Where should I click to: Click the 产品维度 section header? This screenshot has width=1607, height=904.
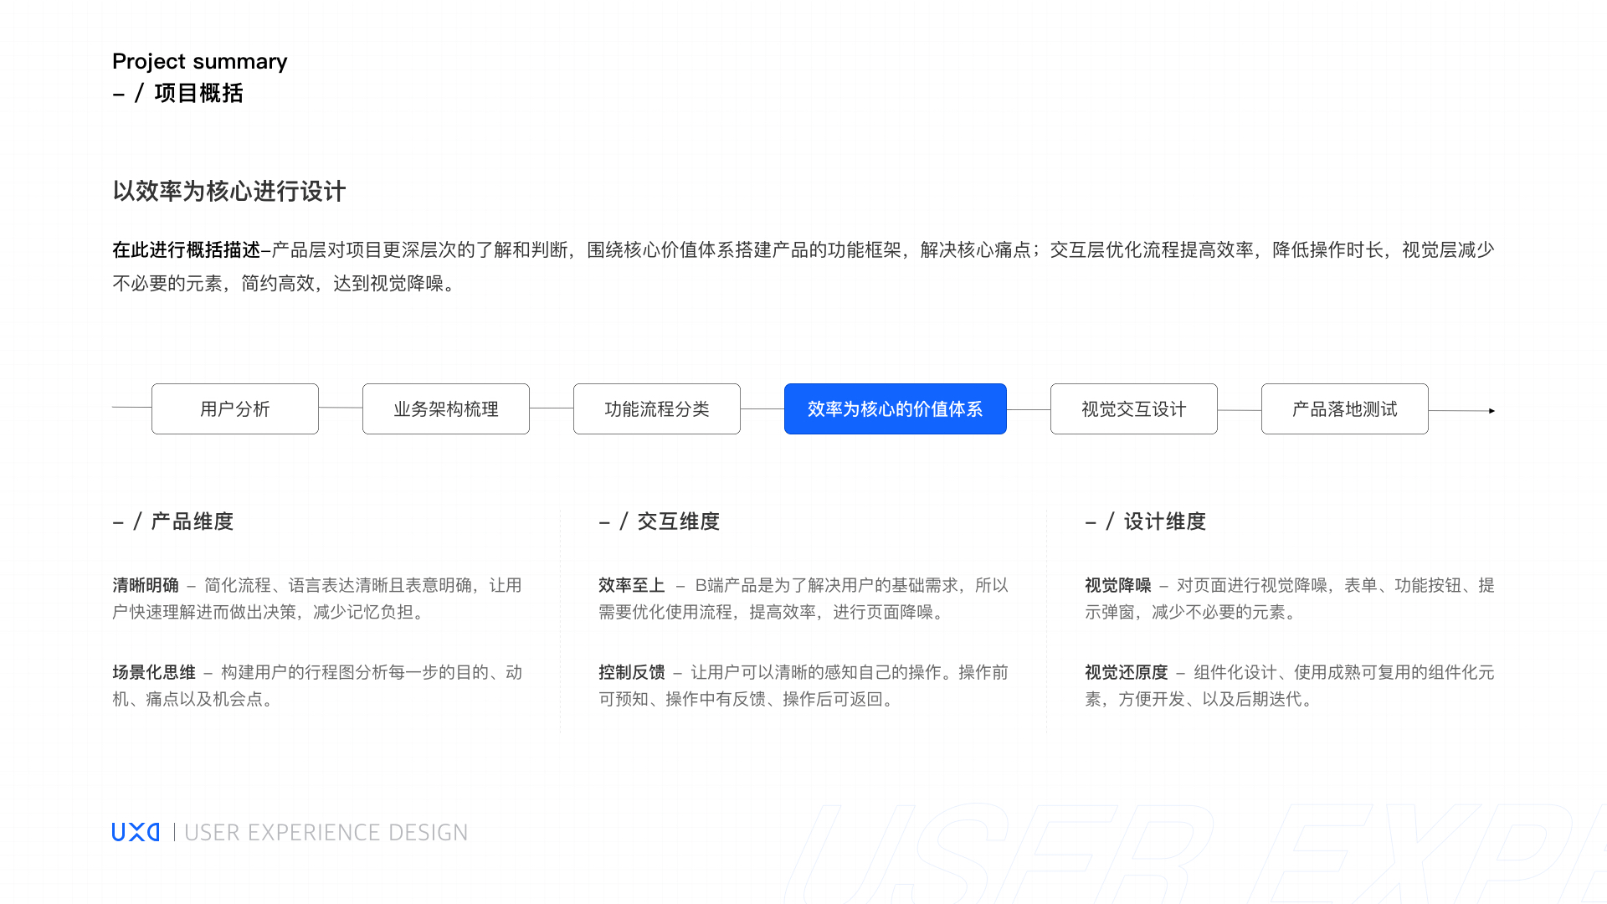[174, 521]
